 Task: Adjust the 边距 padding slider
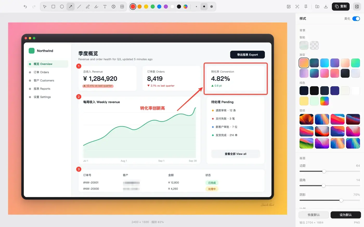point(324,171)
